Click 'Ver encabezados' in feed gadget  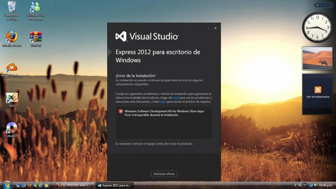pos(318,97)
